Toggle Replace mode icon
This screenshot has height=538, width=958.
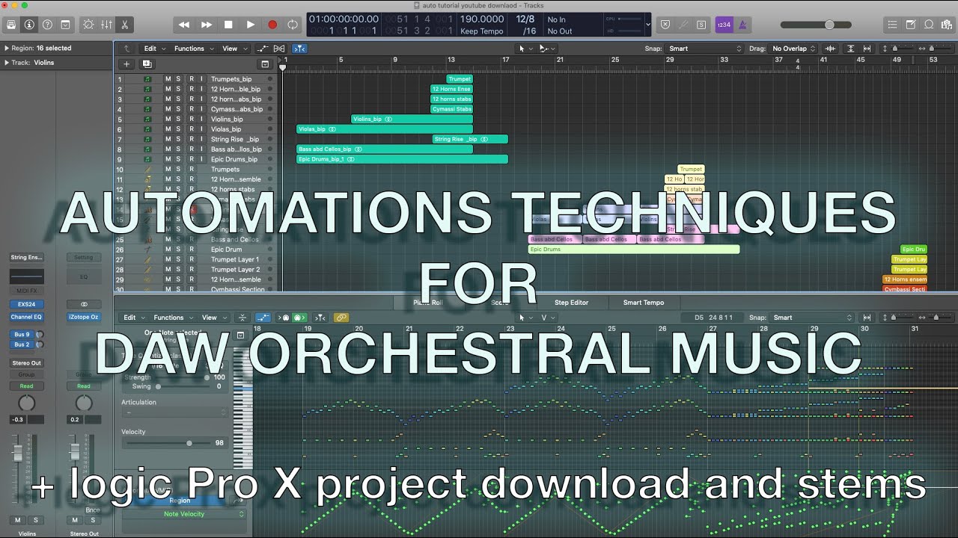click(665, 25)
